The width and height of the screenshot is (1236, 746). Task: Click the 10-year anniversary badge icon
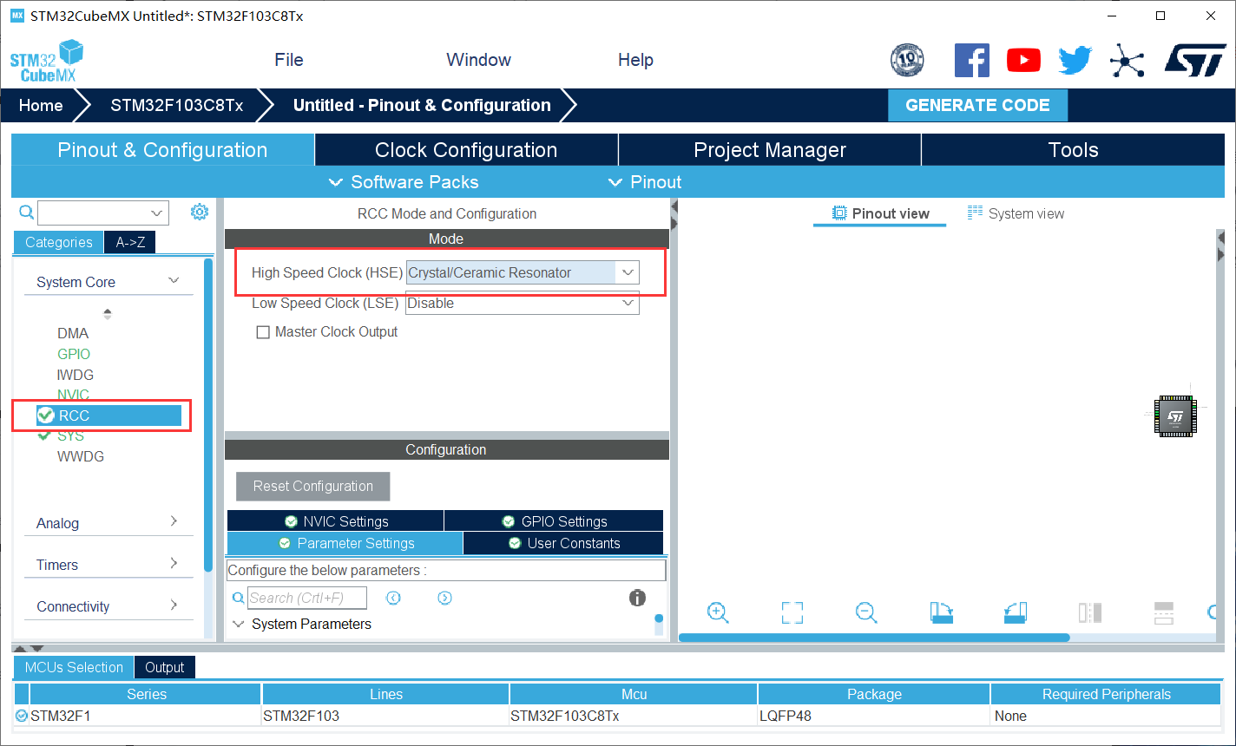907,60
